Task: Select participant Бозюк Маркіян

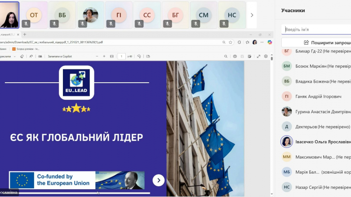Action: coord(316,66)
